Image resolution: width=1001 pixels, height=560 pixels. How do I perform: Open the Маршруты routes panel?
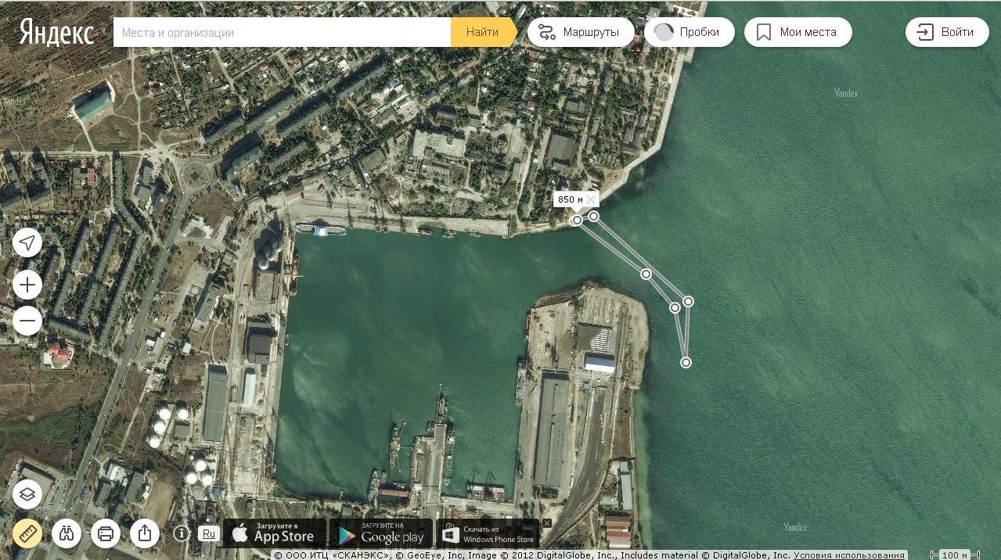[580, 32]
